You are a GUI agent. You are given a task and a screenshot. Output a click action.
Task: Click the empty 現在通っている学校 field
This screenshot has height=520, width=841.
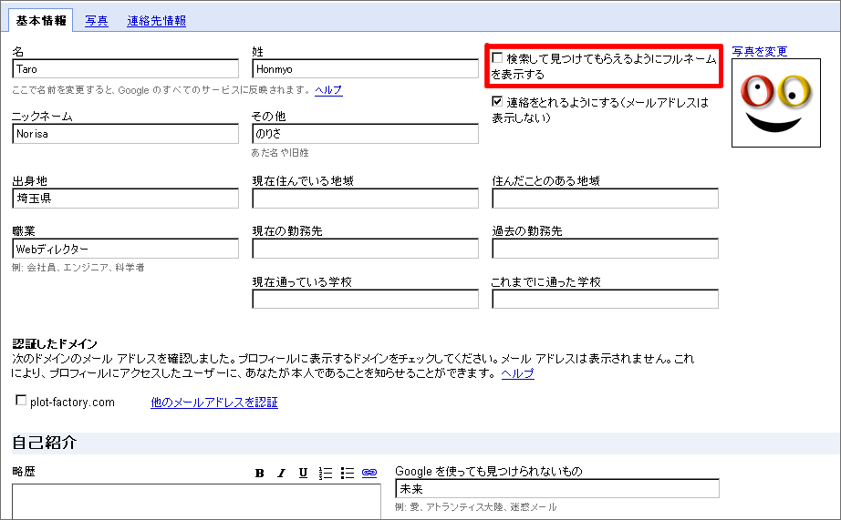pyautogui.click(x=365, y=299)
